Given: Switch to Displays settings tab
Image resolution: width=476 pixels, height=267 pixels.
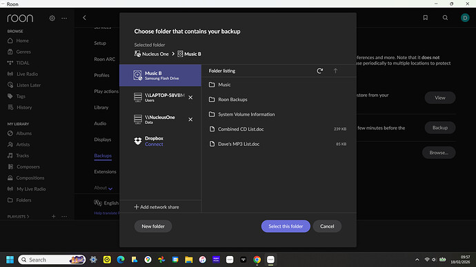Looking at the screenshot, I should 102,140.
